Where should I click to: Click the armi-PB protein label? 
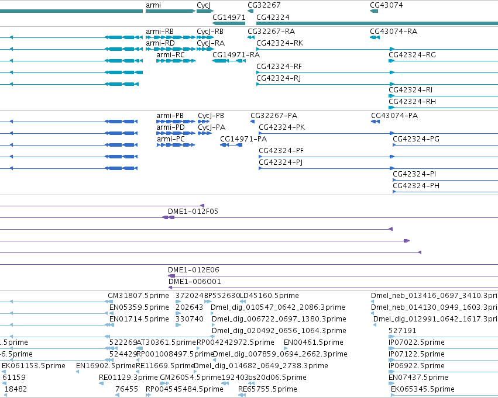(x=170, y=116)
